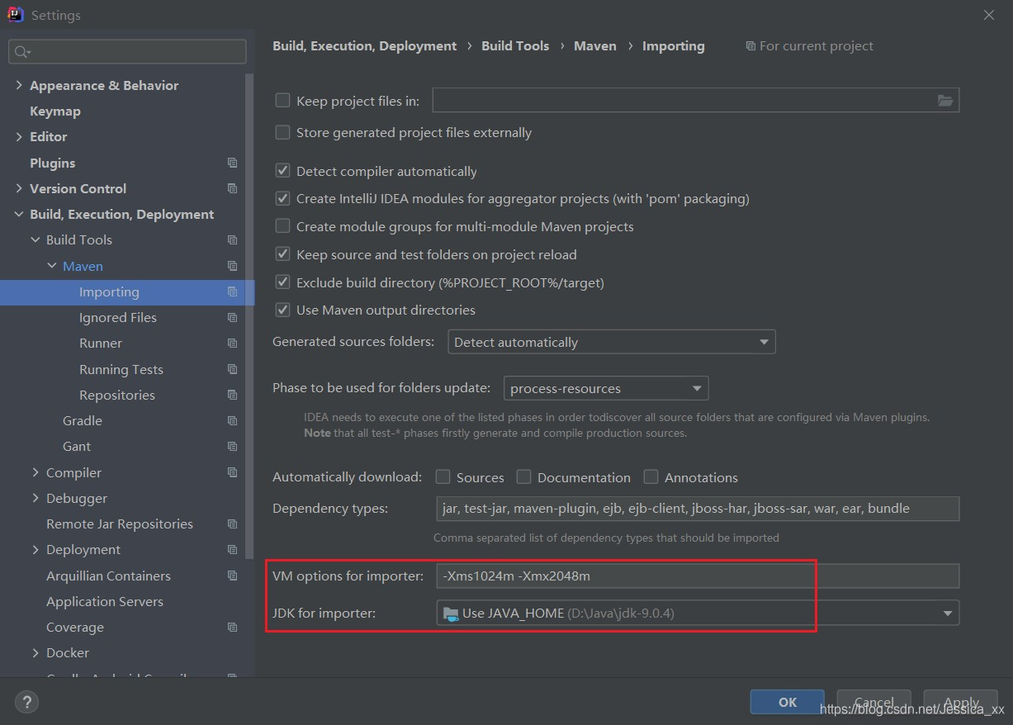
Task: Expand Appearance & Behavior section
Action: point(19,85)
